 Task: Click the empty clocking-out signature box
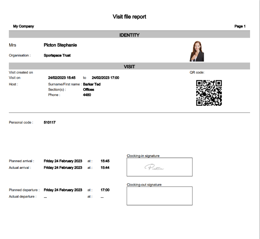(159, 196)
